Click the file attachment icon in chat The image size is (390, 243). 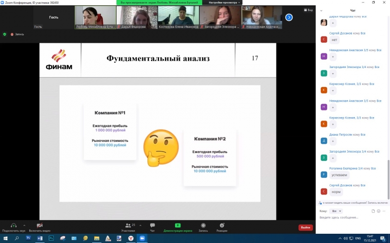point(373,211)
